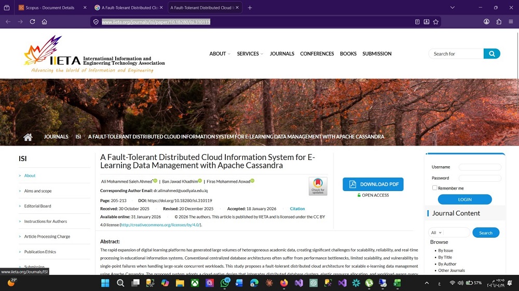
Task: Click the home icon in the breadcrumb
Action: point(28,137)
